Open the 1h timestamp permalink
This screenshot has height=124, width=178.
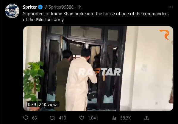tap(79, 7)
